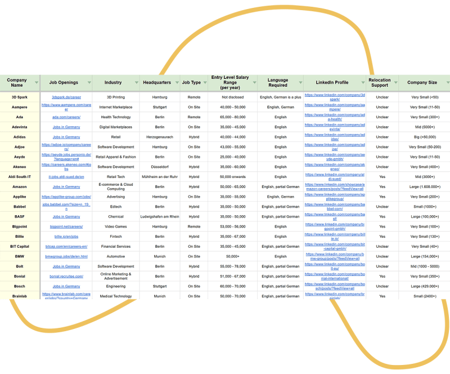Open the Relocation Support filter icon
450x374 pixels.
tap(394, 83)
